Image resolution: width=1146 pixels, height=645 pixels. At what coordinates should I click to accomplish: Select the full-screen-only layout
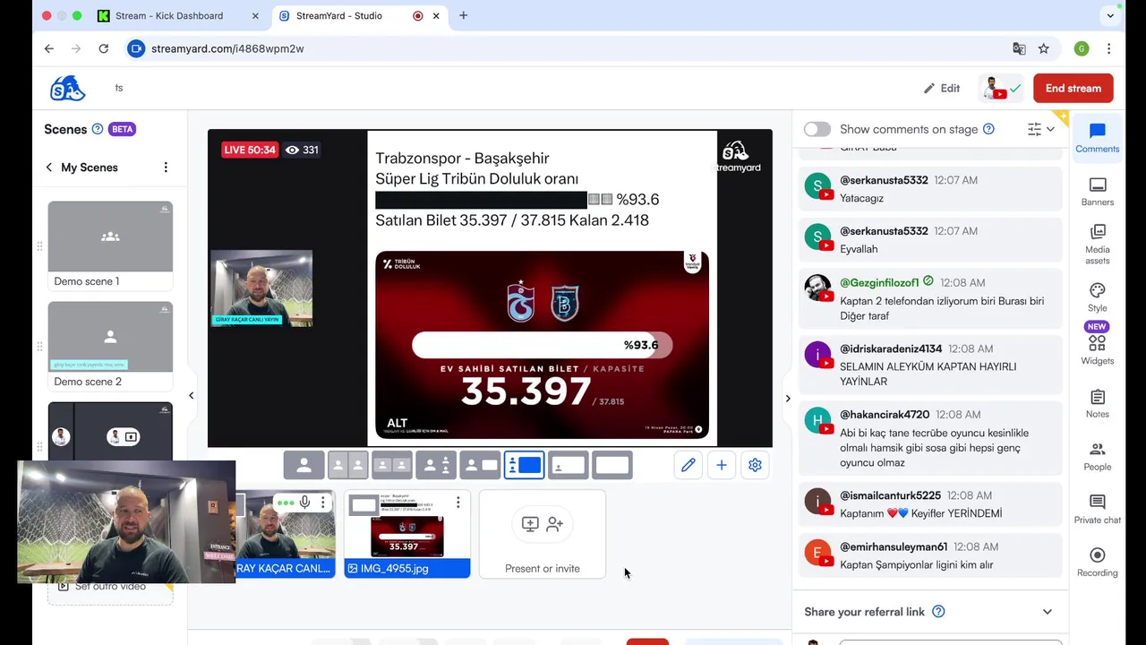(611, 465)
